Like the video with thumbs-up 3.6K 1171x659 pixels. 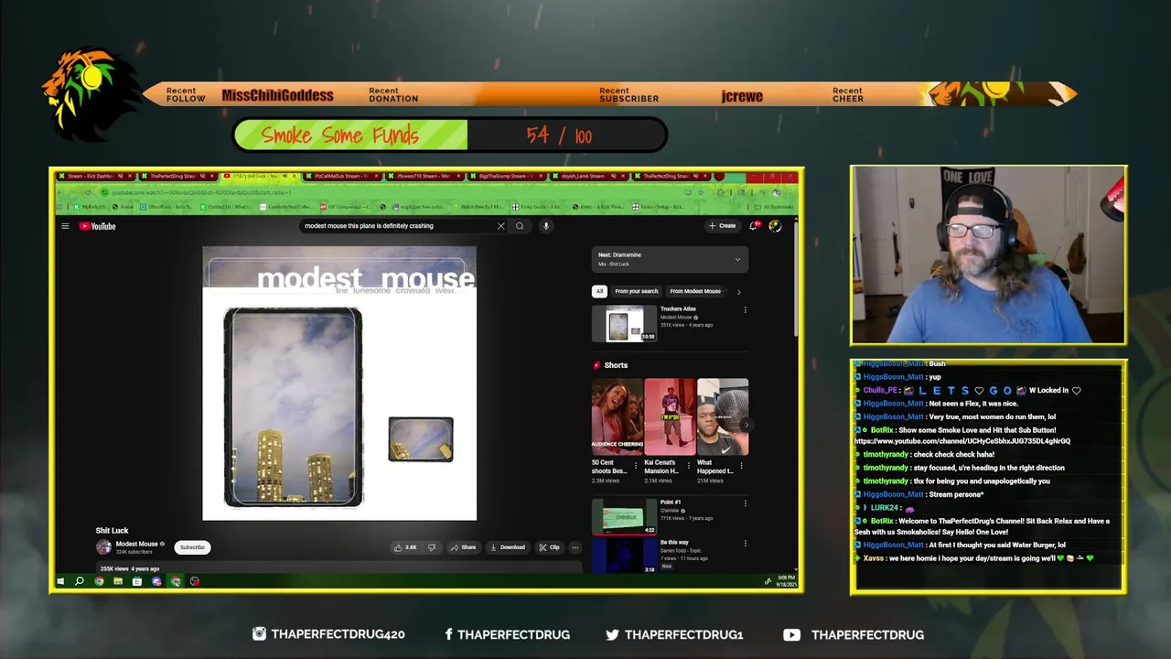[x=405, y=547]
